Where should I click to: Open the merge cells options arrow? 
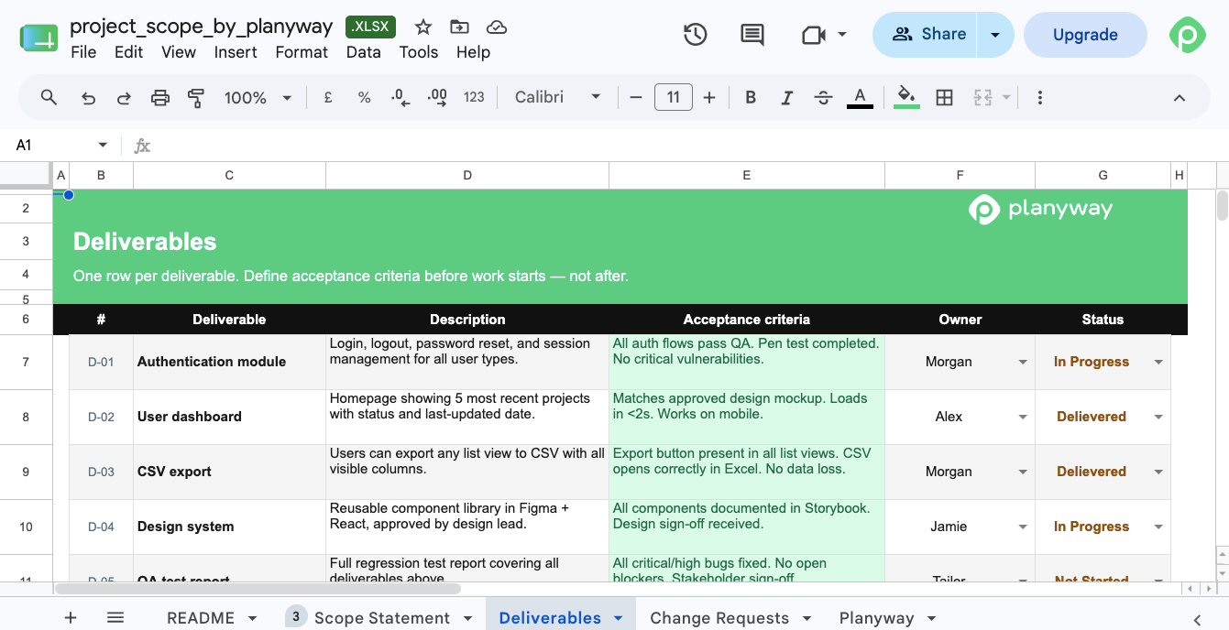[x=1007, y=97]
